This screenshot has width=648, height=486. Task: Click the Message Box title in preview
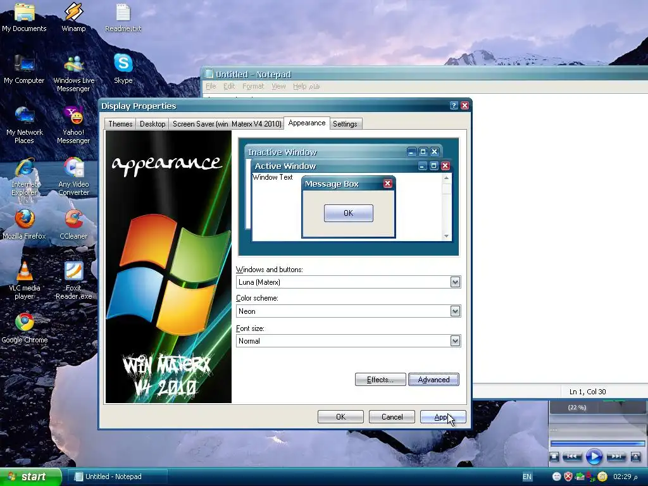(x=332, y=184)
